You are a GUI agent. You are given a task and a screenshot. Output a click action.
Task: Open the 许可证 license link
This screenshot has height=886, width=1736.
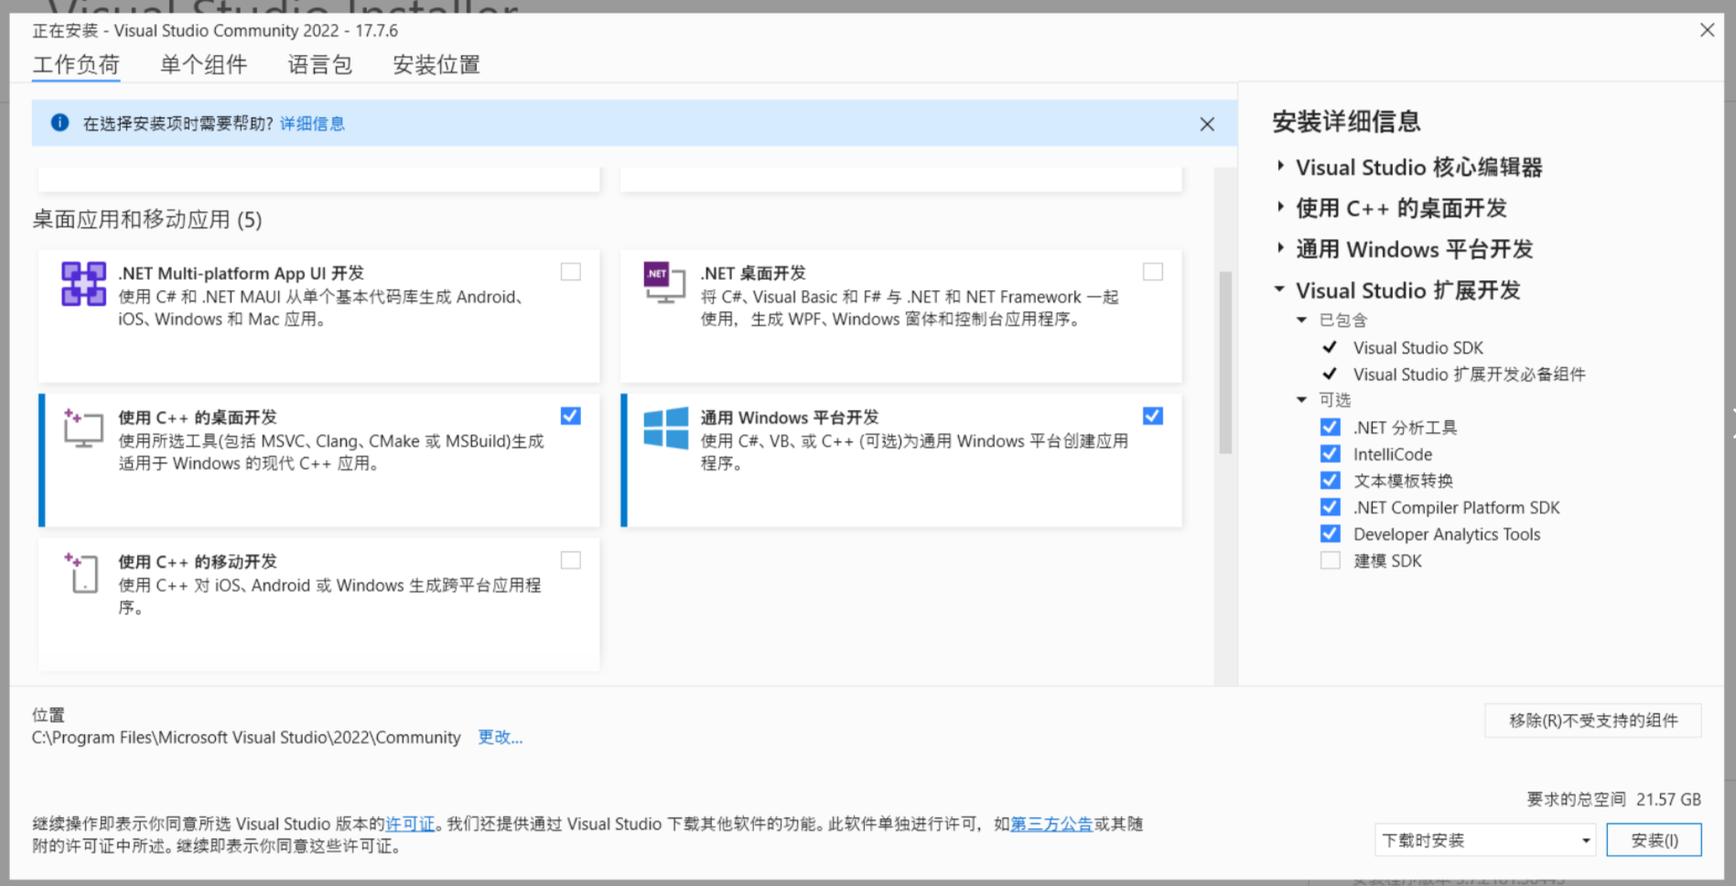(410, 824)
